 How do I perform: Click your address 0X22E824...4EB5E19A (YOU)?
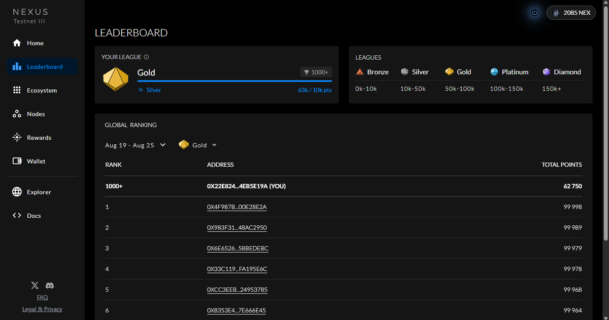(246, 186)
